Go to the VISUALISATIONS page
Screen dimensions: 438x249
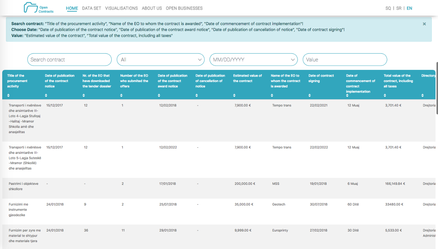[x=122, y=8]
